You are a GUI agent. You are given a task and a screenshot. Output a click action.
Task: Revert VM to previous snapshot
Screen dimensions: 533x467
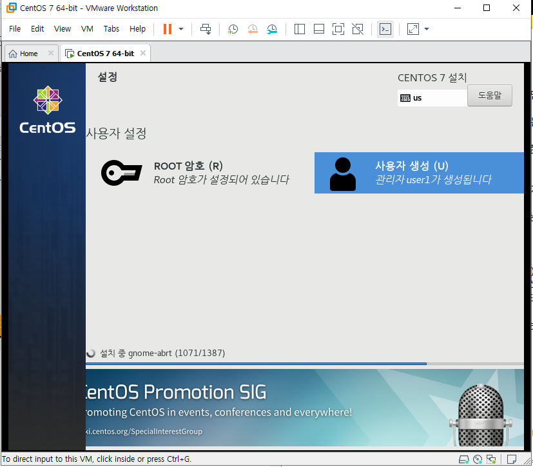[253, 29]
